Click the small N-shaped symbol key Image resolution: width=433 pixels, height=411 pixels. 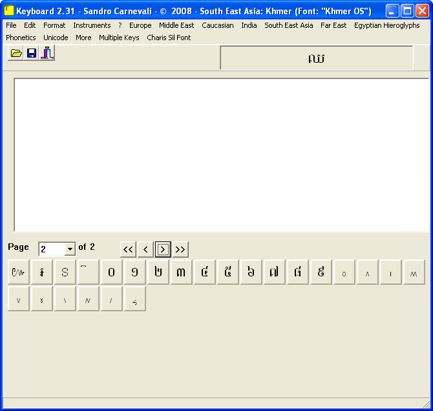pos(88,299)
